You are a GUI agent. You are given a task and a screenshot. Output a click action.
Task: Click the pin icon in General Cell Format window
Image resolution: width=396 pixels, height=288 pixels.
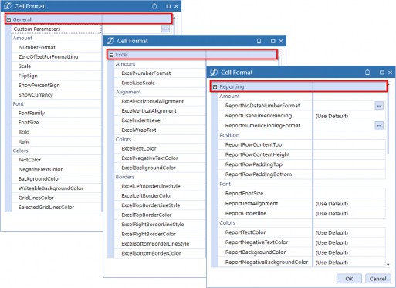pos(154,6)
